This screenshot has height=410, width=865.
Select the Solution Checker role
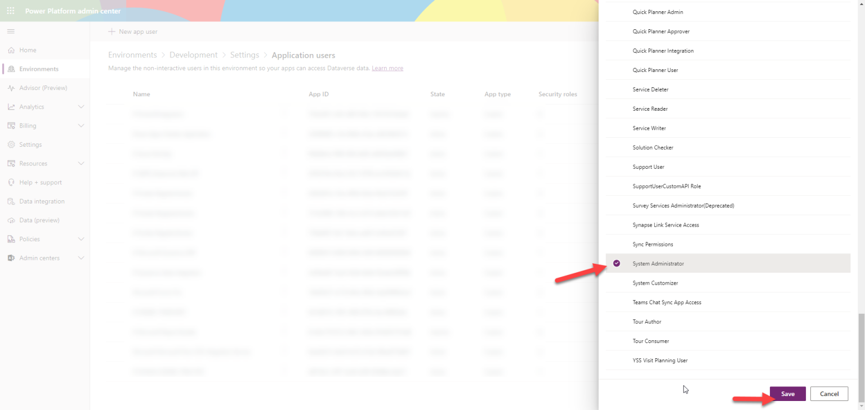[x=728, y=147]
